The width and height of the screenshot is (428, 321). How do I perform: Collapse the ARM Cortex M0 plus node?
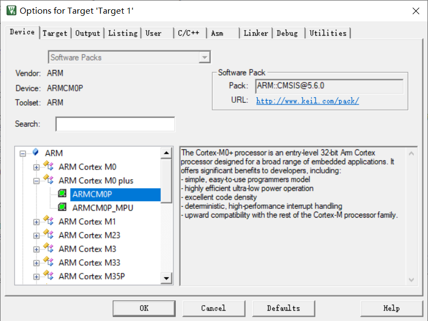36,181
